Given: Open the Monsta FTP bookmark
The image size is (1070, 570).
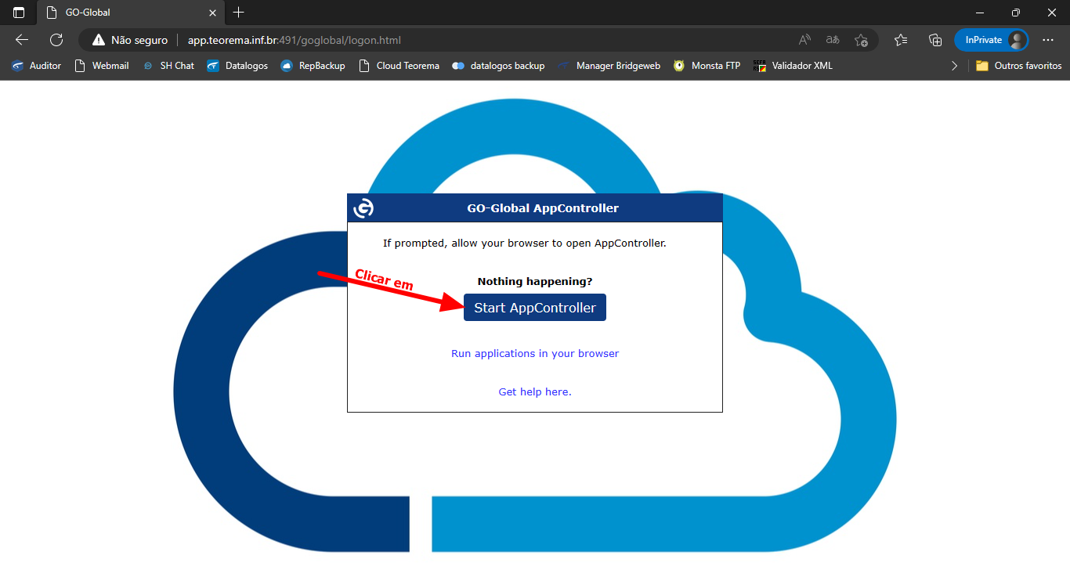Looking at the screenshot, I should pos(707,66).
